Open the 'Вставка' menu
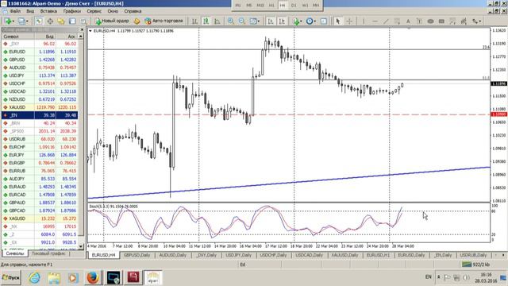The width and height of the screenshot is (508, 286). point(48,11)
